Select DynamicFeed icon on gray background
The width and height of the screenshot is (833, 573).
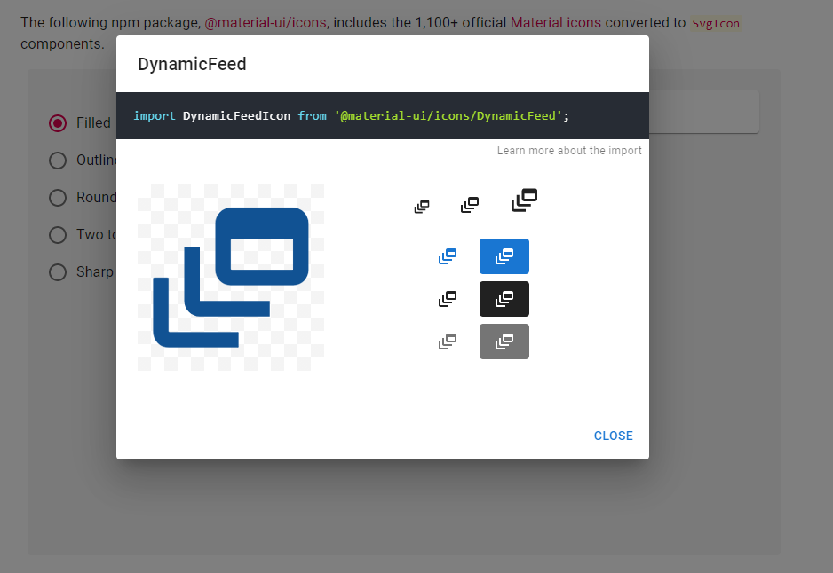504,341
